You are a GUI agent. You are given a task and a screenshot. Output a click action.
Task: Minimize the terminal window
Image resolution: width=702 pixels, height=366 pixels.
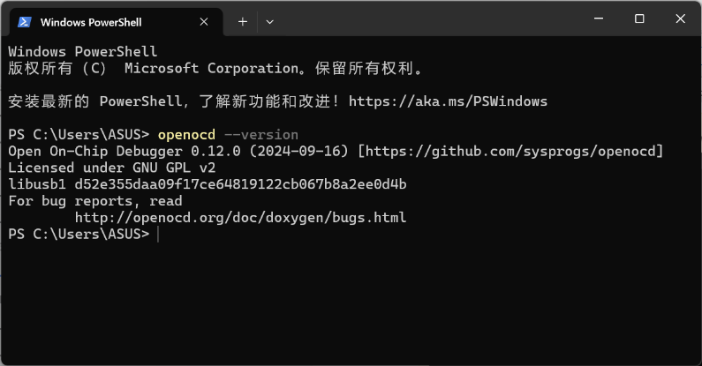(x=599, y=19)
